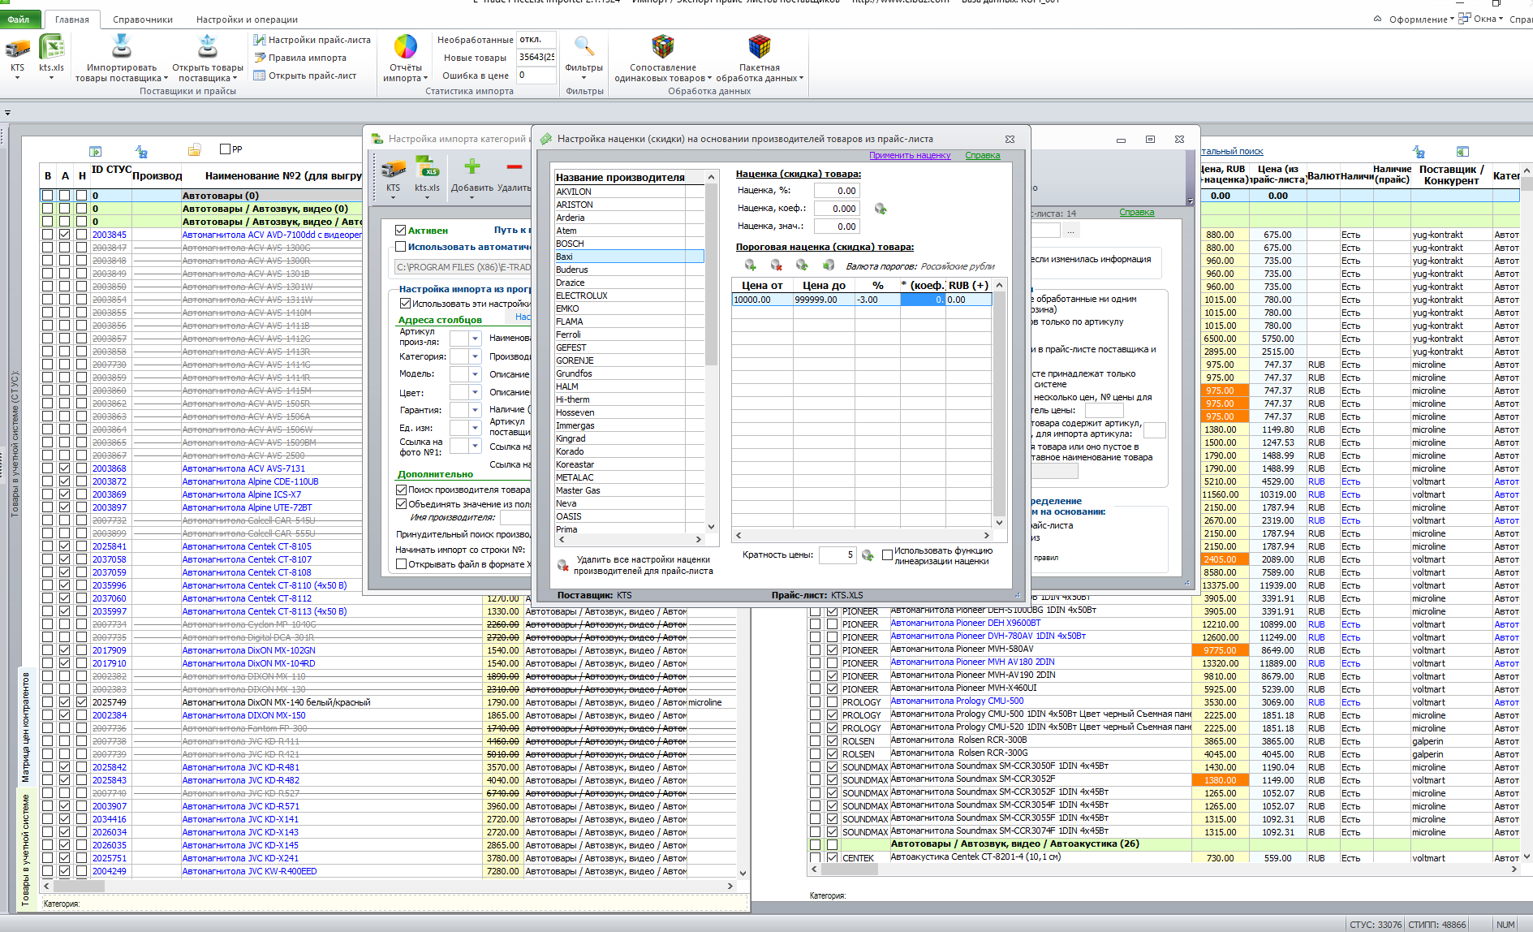
Task: Click the icon next to Наценка, коеф. field
Action: (x=881, y=209)
